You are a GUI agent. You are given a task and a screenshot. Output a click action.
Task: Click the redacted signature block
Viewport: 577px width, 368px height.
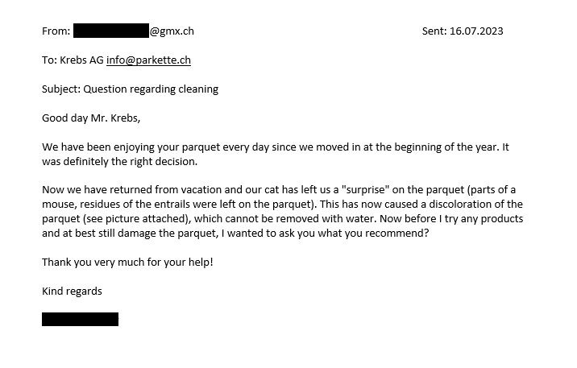81,319
